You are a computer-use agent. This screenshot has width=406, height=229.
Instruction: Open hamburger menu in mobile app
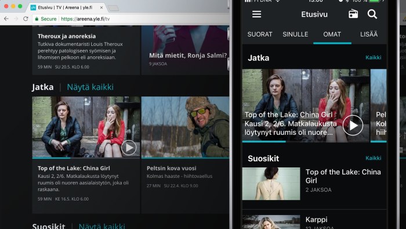(256, 14)
